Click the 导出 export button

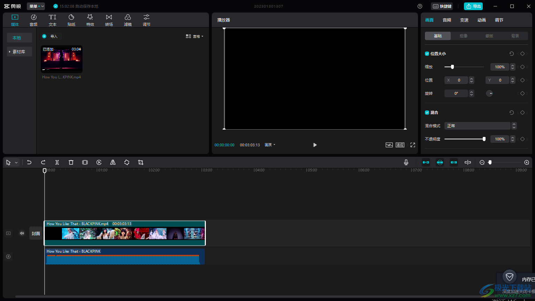point(473,6)
